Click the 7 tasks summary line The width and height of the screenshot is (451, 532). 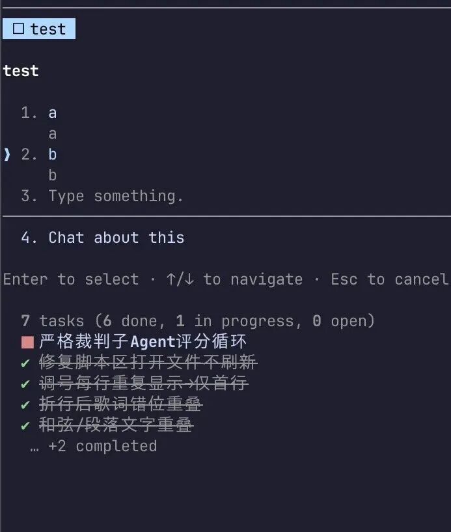pos(198,321)
